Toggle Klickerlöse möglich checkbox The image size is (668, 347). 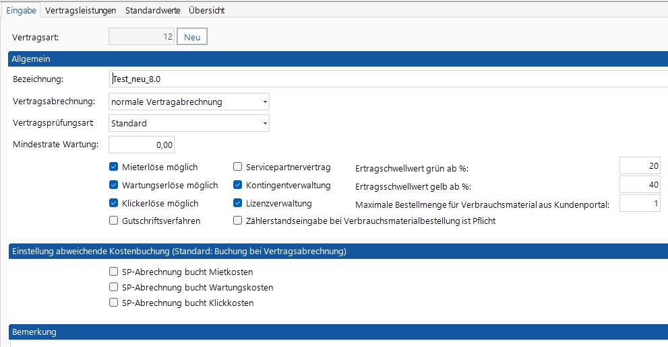(x=114, y=203)
